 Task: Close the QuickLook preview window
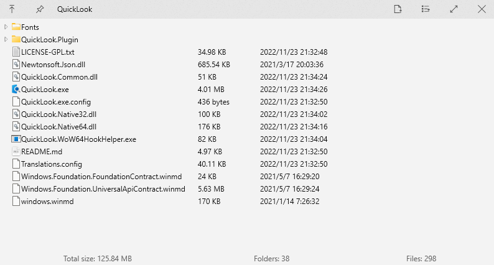482,9
